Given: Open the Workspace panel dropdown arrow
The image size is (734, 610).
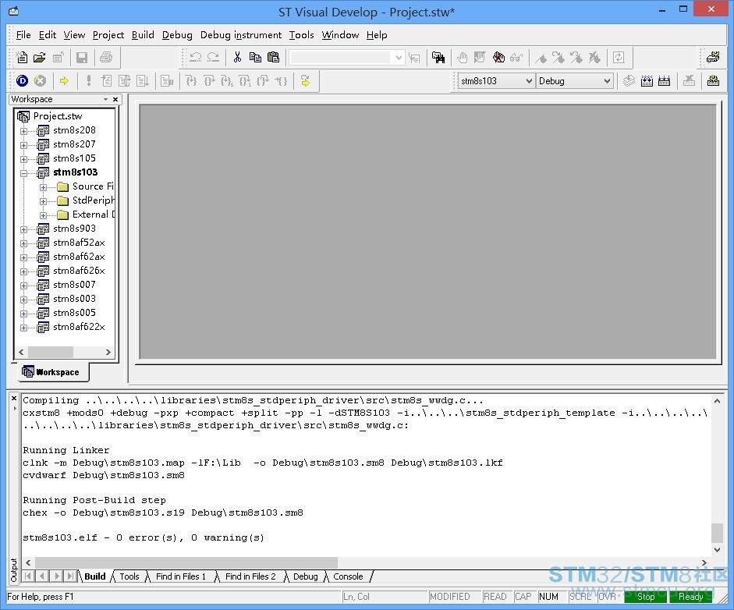Looking at the screenshot, I should 105,99.
